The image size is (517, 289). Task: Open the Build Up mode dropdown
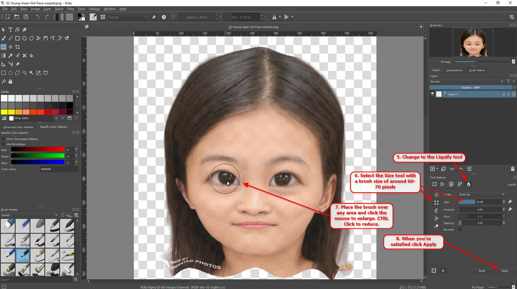[482, 195]
